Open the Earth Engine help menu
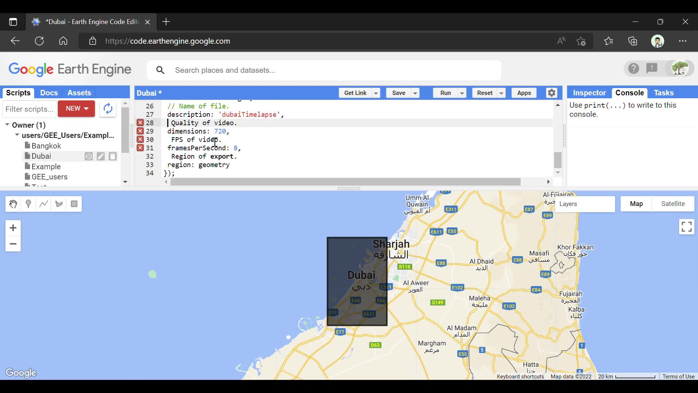Viewport: 698px width, 393px height. click(633, 68)
